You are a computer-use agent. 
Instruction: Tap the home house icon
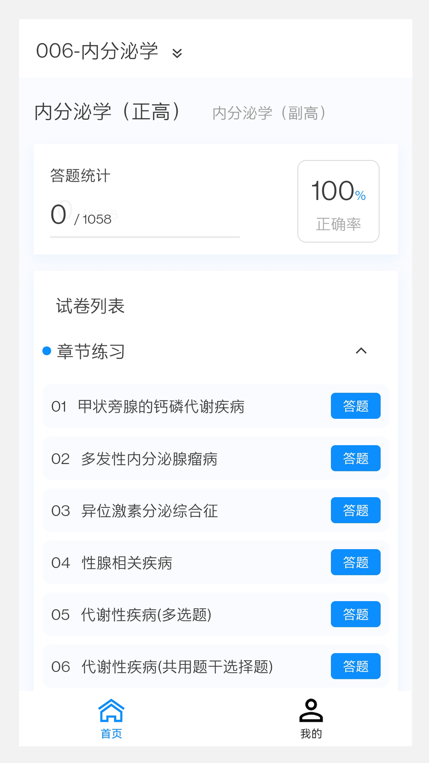(111, 711)
